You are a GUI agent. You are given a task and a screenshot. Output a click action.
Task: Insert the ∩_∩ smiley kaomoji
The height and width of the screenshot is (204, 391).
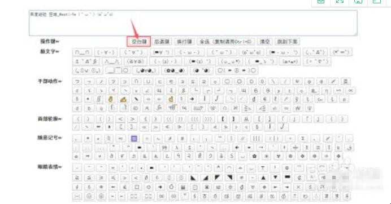82,52
